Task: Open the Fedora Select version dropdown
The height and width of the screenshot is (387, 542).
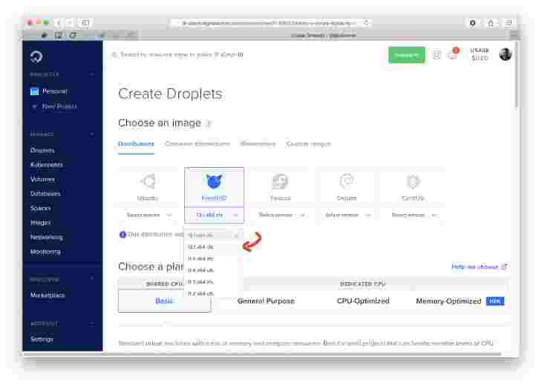Action: click(280, 215)
